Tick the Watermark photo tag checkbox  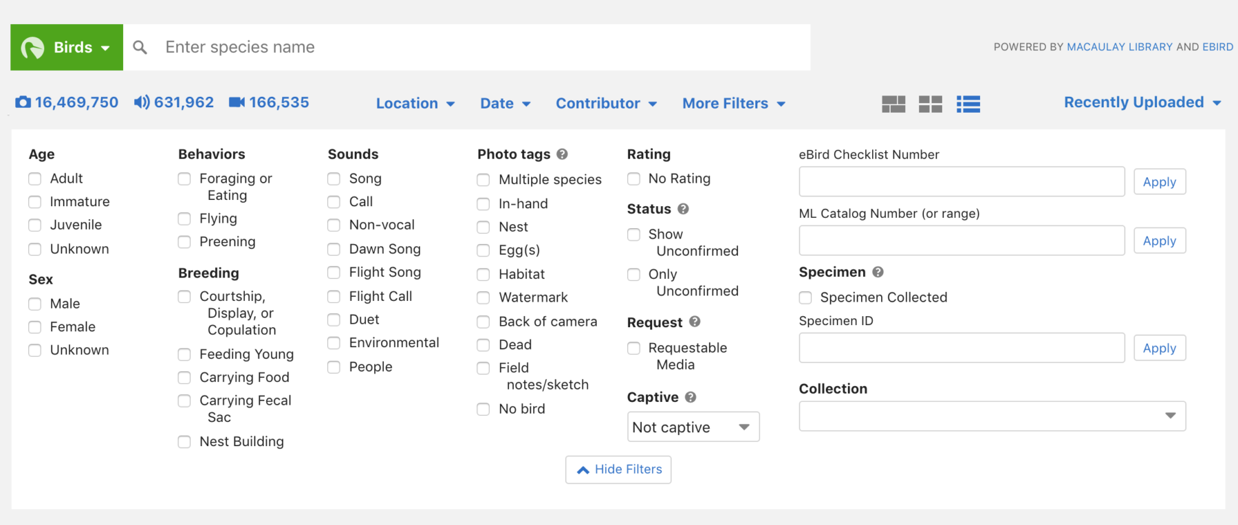(484, 298)
